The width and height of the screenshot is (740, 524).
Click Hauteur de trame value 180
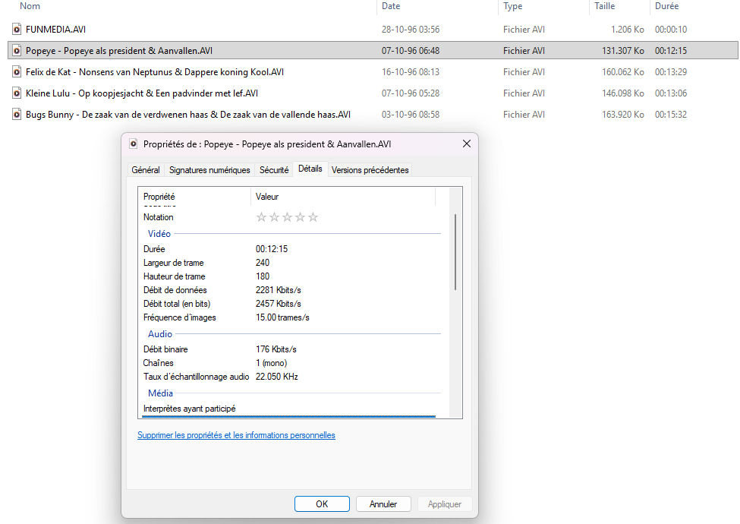(x=263, y=276)
